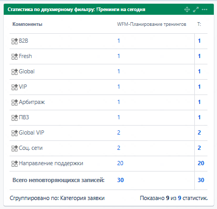
Task: Click the Всего неповторяющихся записей label
Action: pos(59,180)
